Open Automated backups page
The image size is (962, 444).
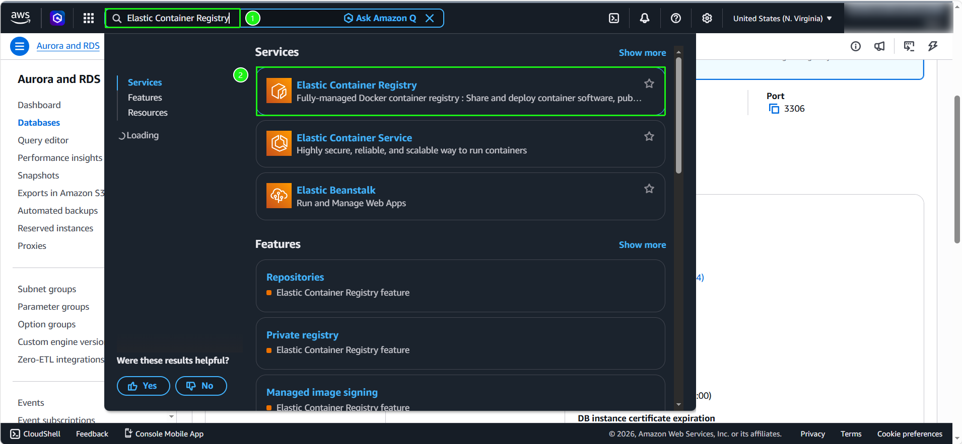[58, 211]
